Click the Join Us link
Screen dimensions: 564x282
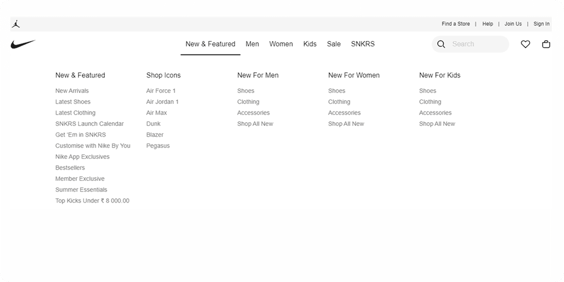coord(513,24)
